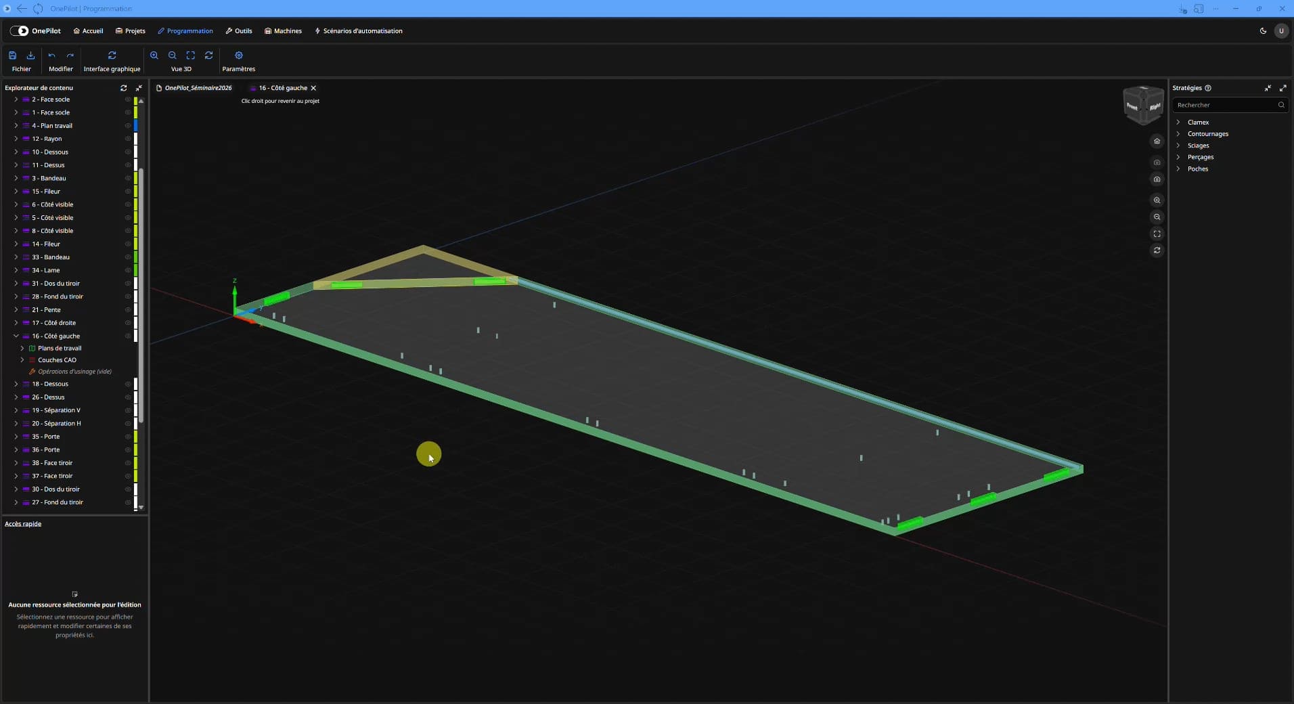Close the 16 - Côté gauche tab
Image resolution: width=1294 pixels, height=704 pixels.
tap(313, 88)
